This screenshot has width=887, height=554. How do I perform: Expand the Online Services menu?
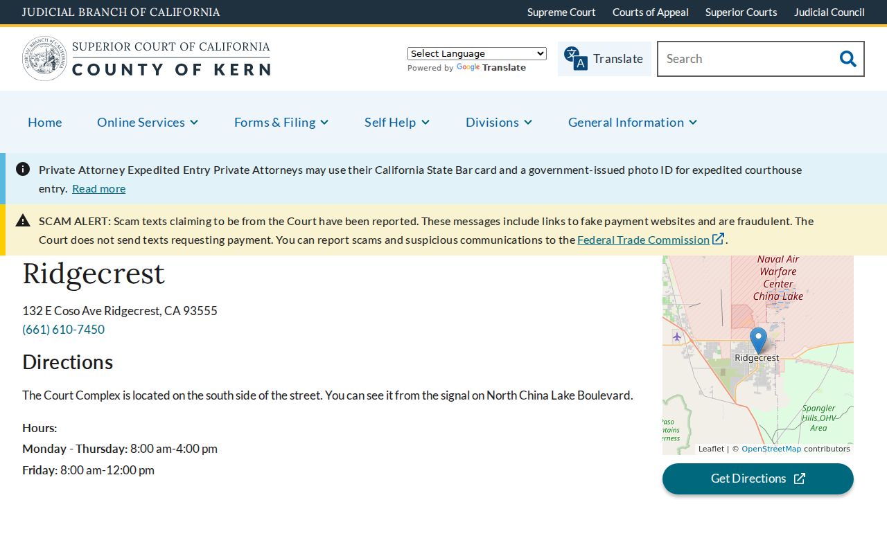point(148,122)
